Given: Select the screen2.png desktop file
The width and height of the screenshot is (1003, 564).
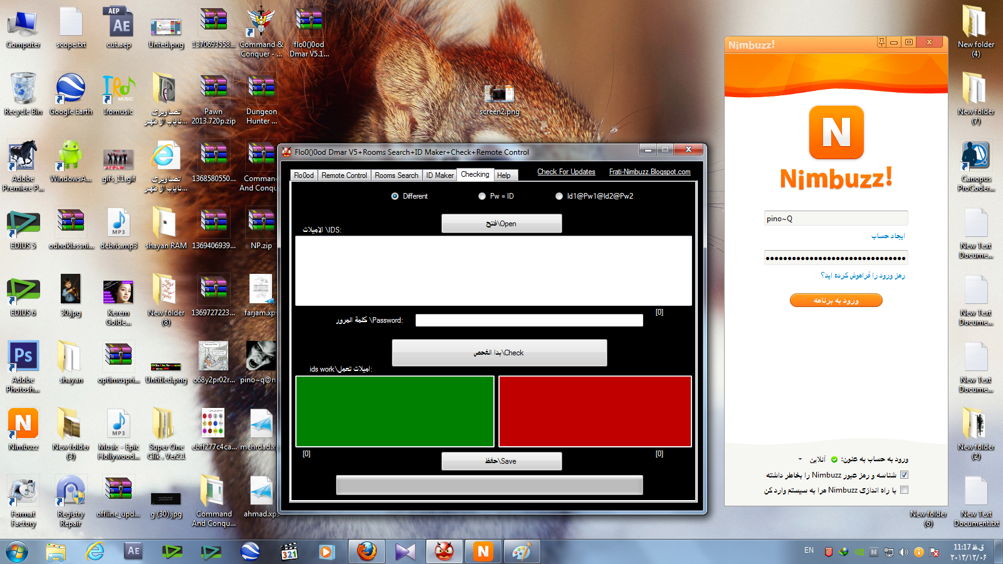Looking at the screenshot, I should 499,99.
